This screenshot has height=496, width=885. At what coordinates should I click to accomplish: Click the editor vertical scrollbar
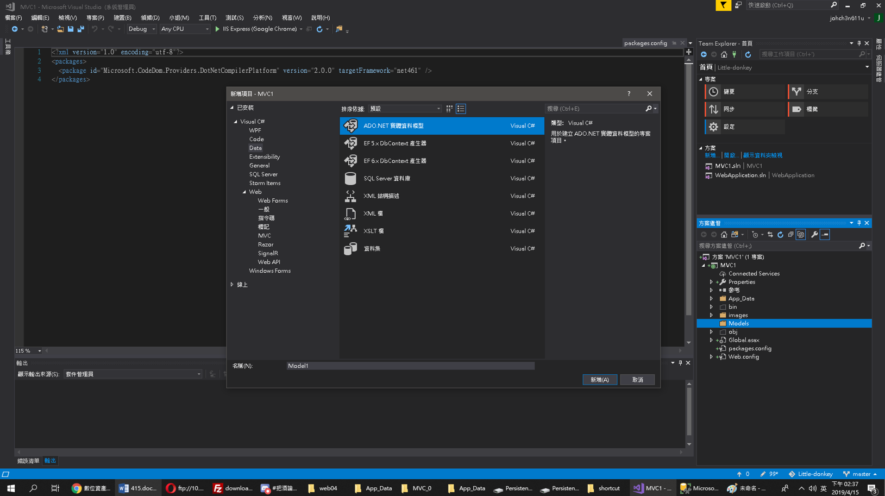point(689,201)
